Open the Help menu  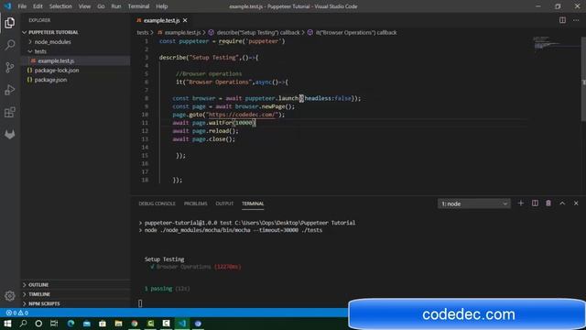tap(162, 6)
